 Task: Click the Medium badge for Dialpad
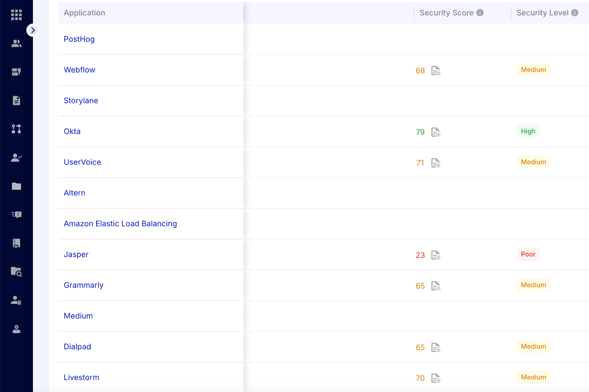(533, 346)
